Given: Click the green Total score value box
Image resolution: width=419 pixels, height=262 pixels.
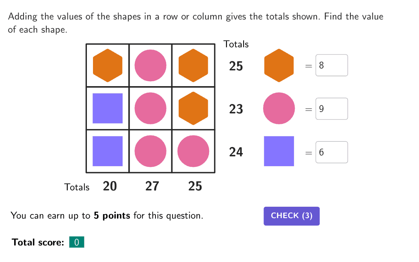Looking at the screenshot, I should click(x=77, y=243).
